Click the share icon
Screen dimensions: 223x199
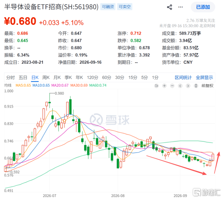(169, 7)
